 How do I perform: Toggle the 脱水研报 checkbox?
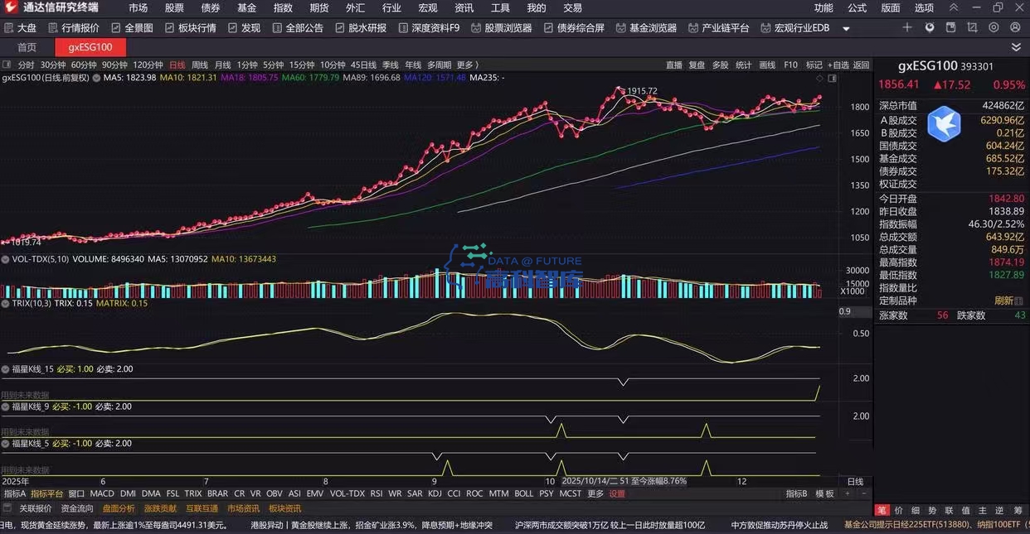pos(340,28)
